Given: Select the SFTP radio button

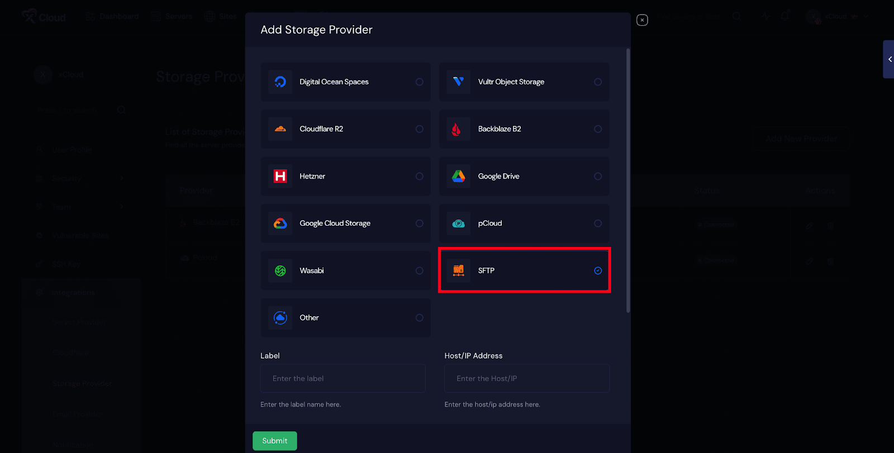Looking at the screenshot, I should pyautogui.click(x=598, y=270).
